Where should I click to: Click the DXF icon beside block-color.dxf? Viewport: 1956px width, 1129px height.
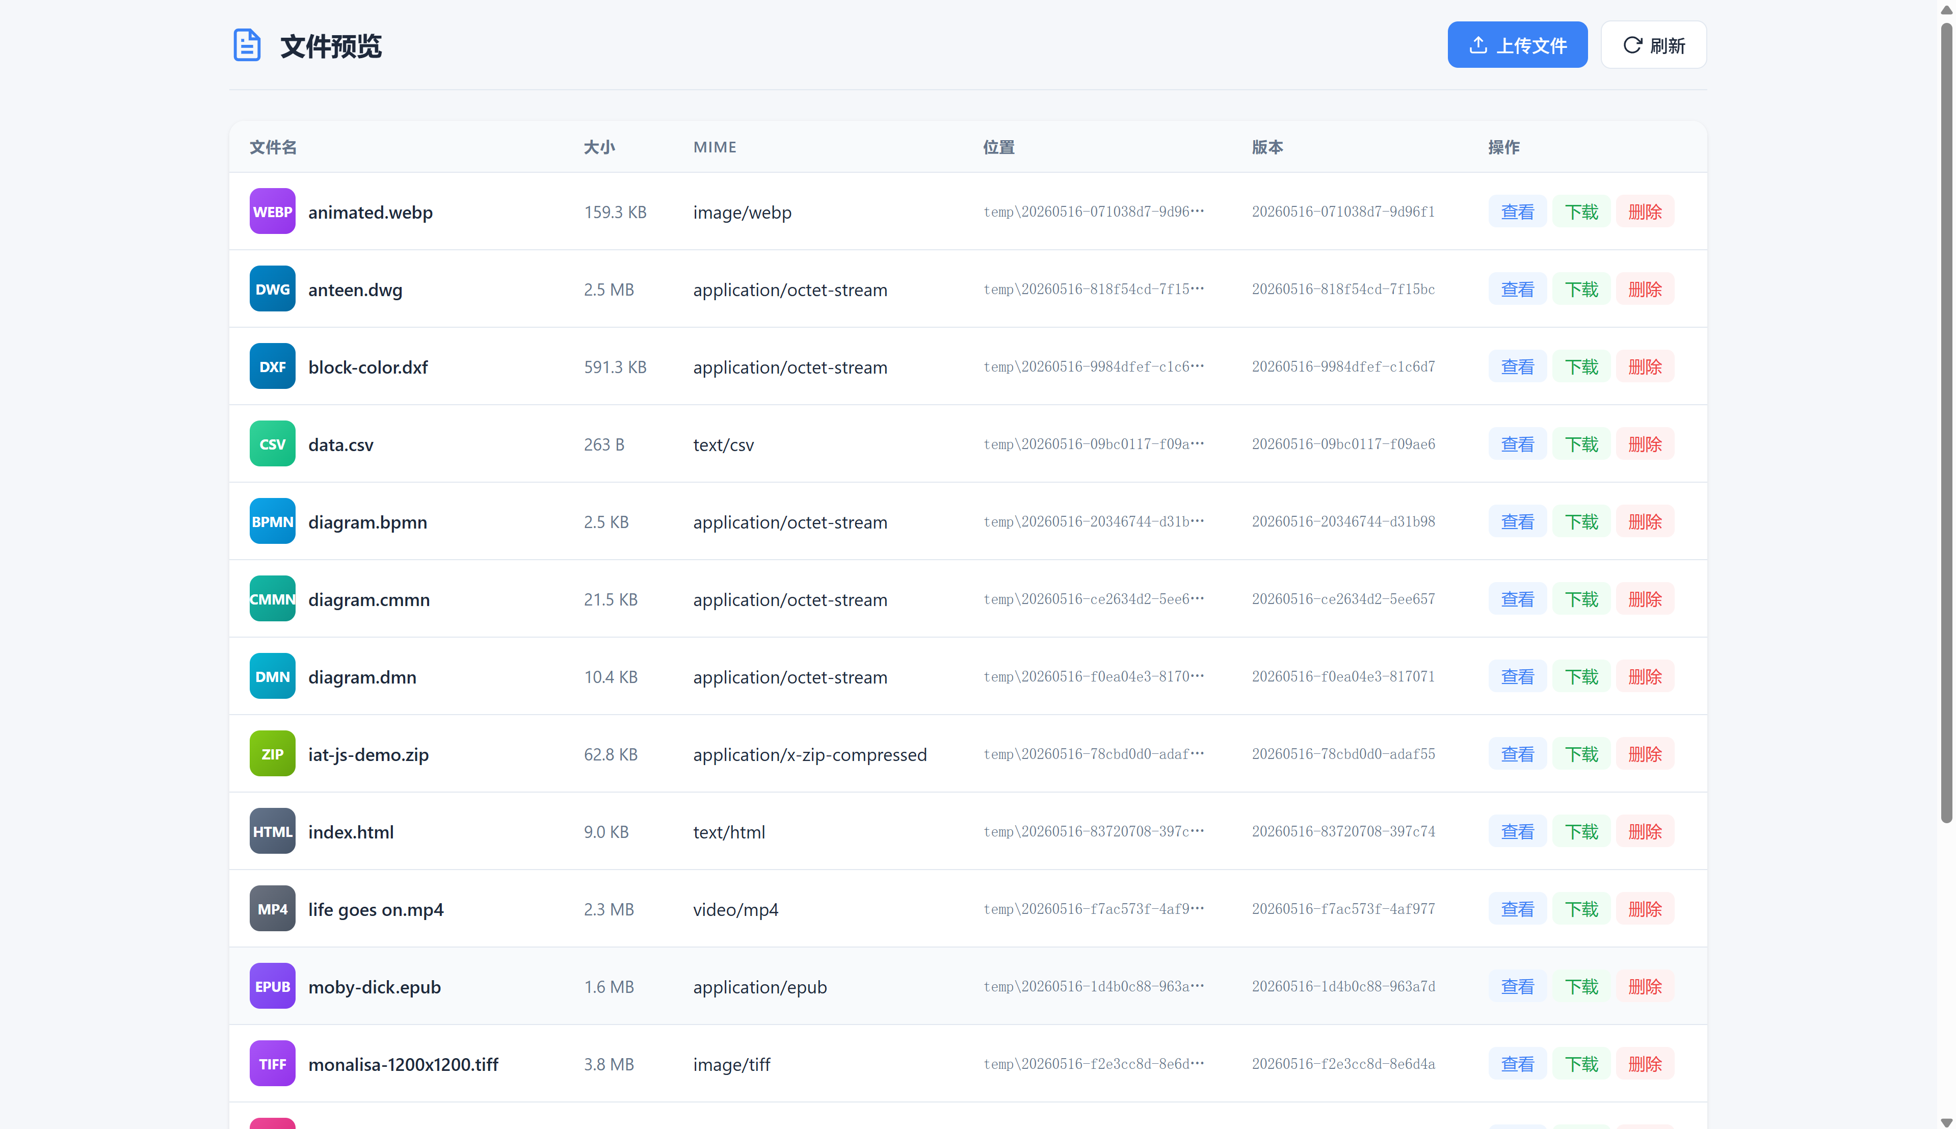click(272, 366)
